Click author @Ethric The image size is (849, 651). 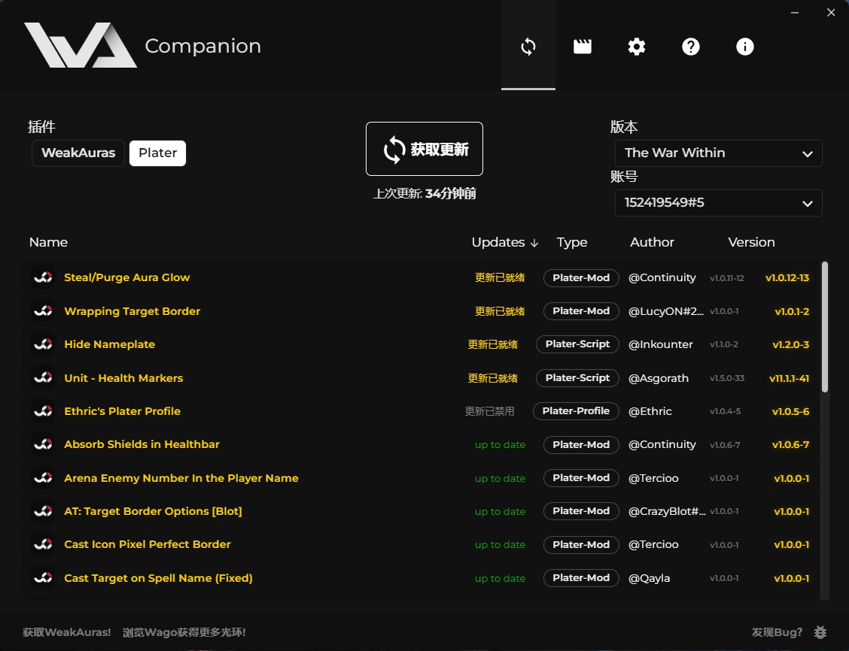(650, 411)
